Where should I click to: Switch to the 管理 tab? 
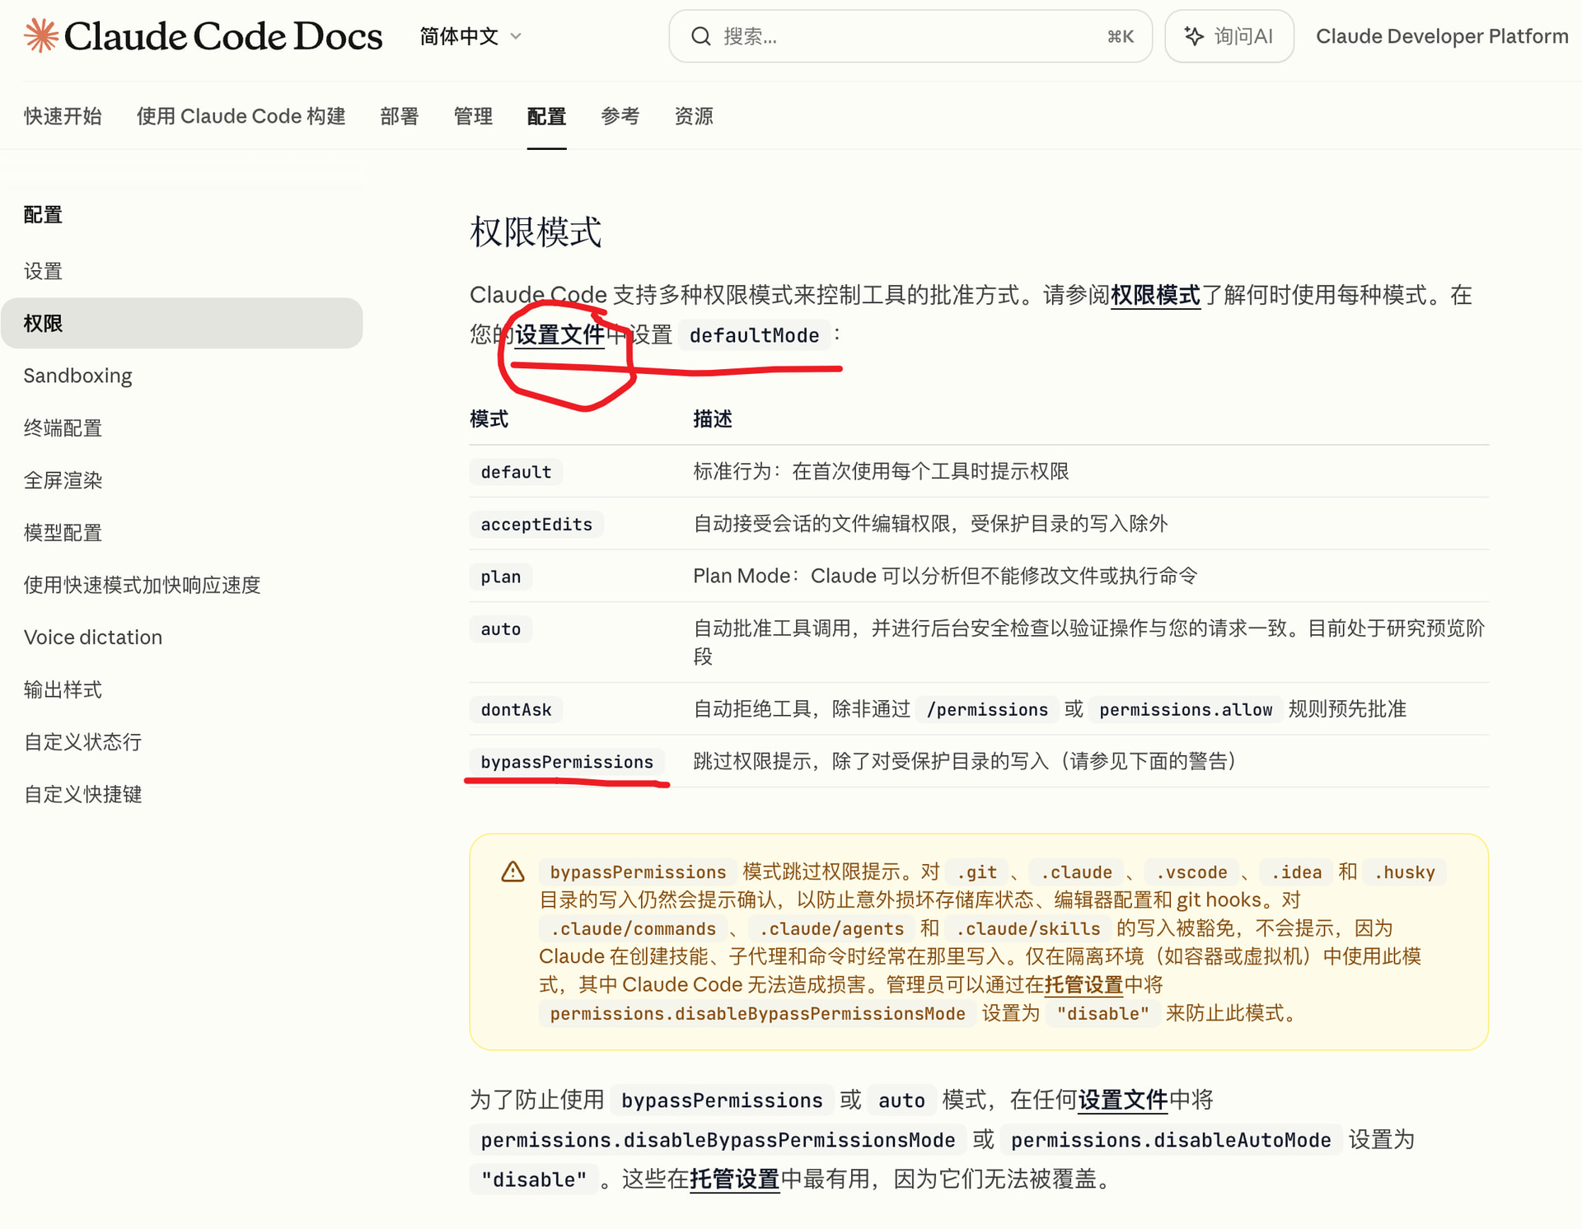[x=473, y=116]
